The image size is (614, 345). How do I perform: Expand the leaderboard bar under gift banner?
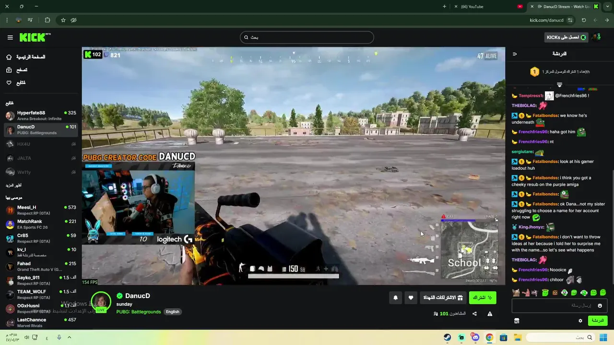click(x=559, y=84)
